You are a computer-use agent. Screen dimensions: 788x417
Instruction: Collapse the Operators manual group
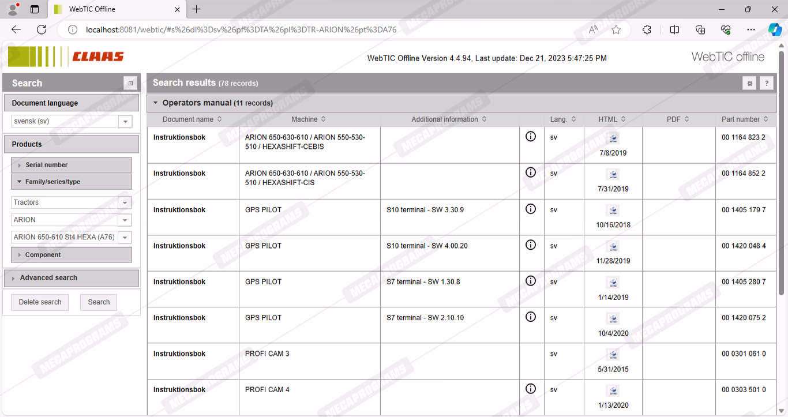click(155, 103)
